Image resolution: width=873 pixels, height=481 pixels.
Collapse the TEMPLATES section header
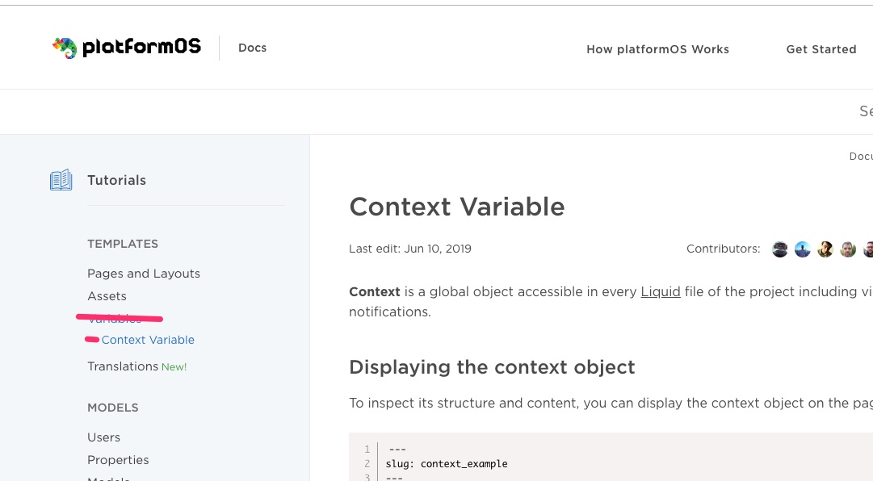(123, 244)
